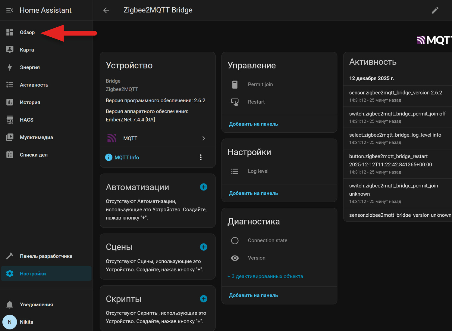Click the Home Assistant title
Screen dimensions: 452x331
click(x=46, y=10)
